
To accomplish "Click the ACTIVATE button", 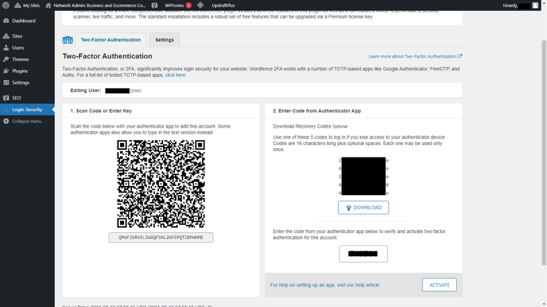I will [x=439, y=285].
